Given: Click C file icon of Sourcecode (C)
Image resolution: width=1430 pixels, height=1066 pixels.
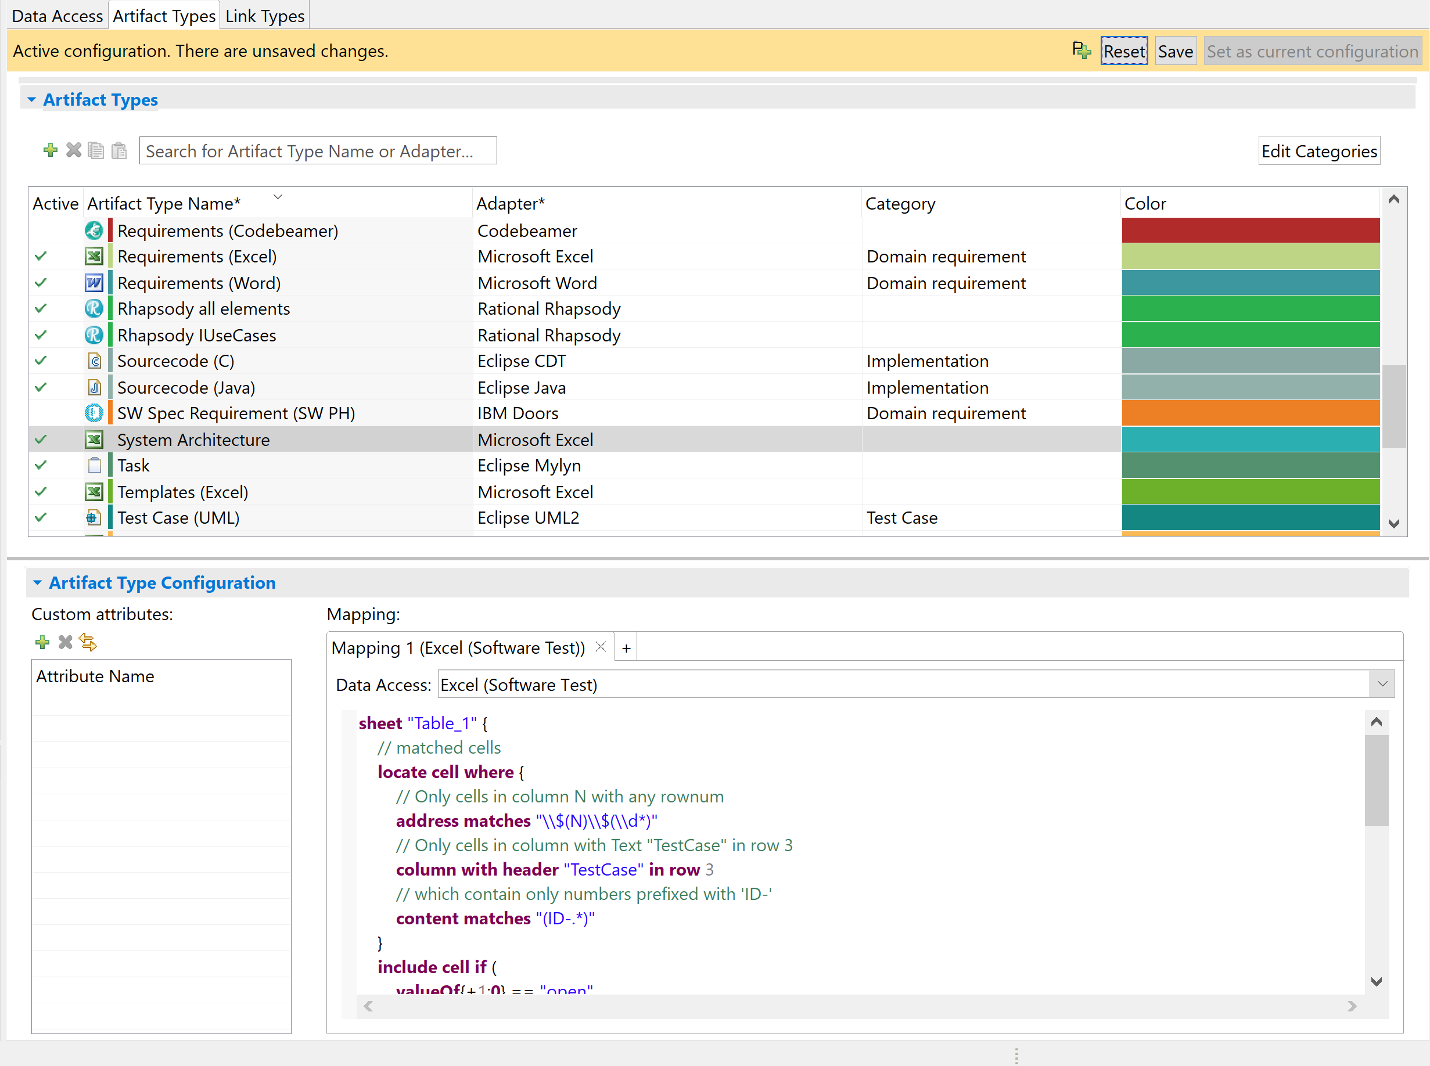Looking at the screenshot, I should [x=94, y=361].
